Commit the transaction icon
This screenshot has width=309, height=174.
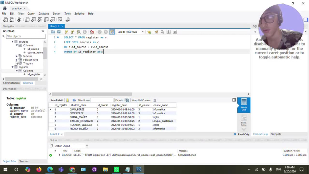(100, 32)
